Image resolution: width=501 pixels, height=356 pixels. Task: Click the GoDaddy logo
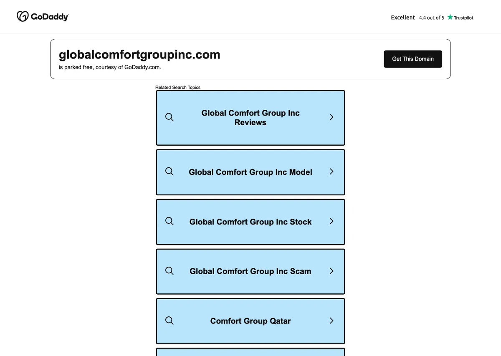(43, 16)
